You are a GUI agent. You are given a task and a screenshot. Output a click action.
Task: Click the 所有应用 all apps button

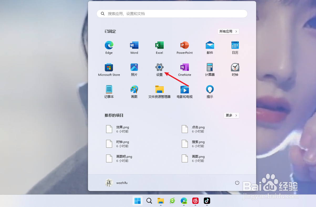[228, 31]
